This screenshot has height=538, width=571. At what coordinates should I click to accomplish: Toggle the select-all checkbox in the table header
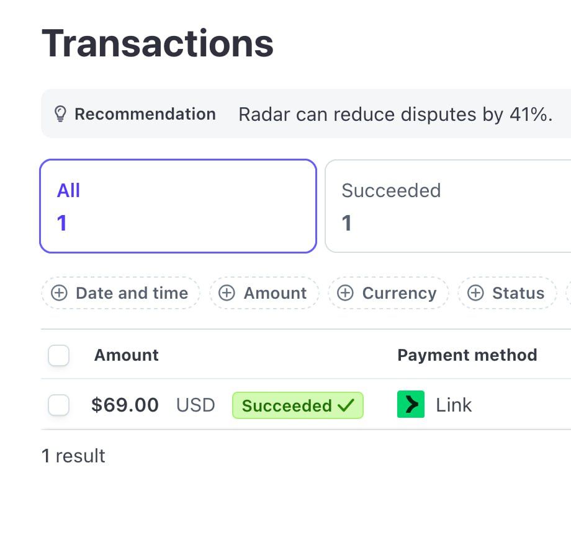(x=58, y=356)
